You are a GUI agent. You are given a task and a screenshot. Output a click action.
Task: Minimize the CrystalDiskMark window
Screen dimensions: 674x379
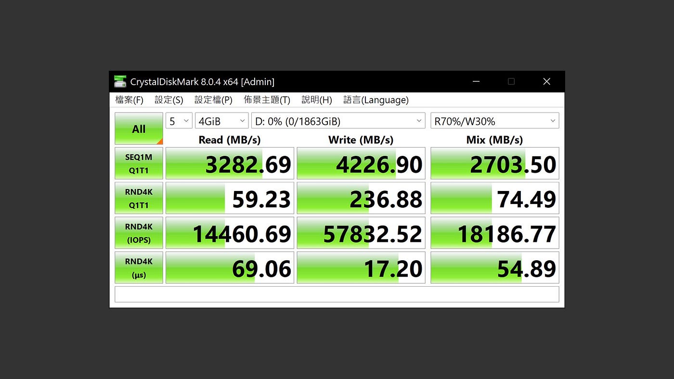point(476,82)
